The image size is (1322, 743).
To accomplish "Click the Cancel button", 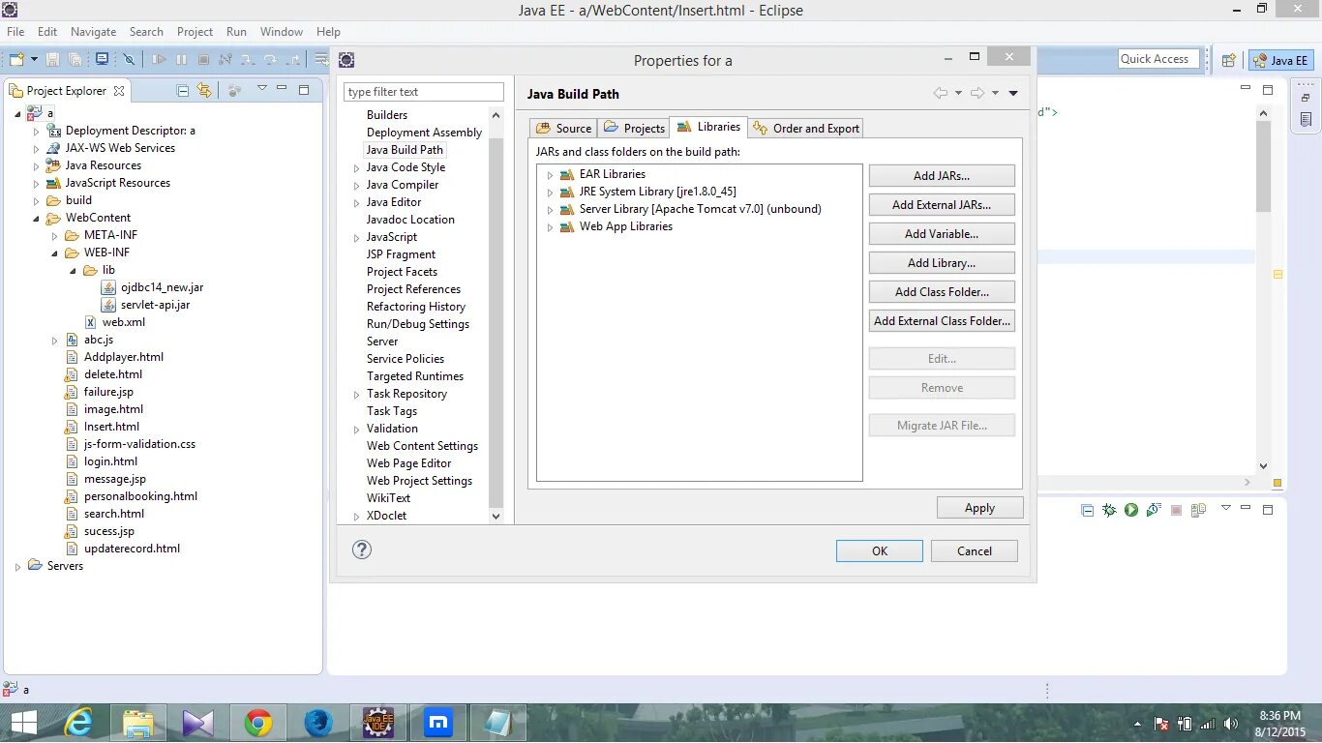I will click(974, 550).
